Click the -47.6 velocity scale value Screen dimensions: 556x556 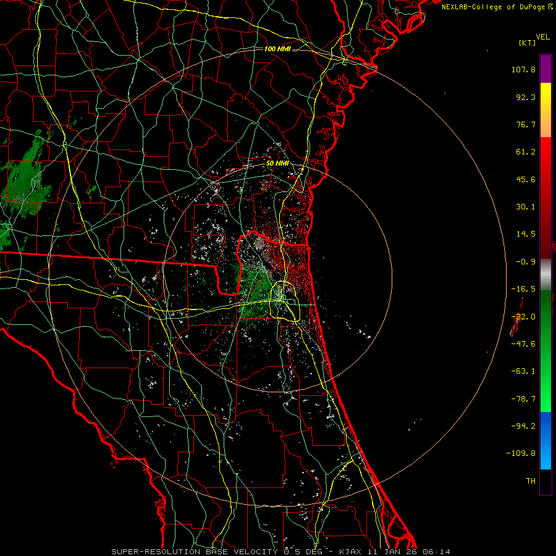pos(523,344)
